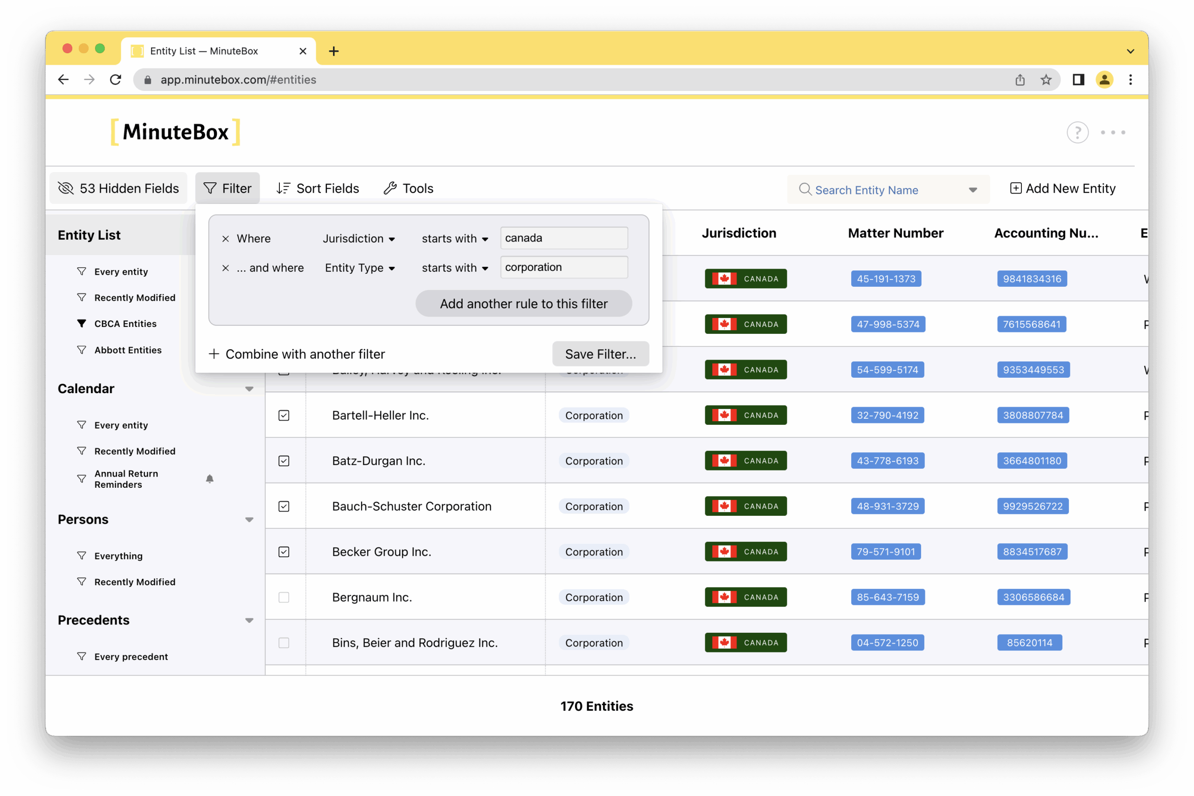Remove the Jurisdiction filter rule
This screenshot has width=1194, height=796.
coord(226,239)
